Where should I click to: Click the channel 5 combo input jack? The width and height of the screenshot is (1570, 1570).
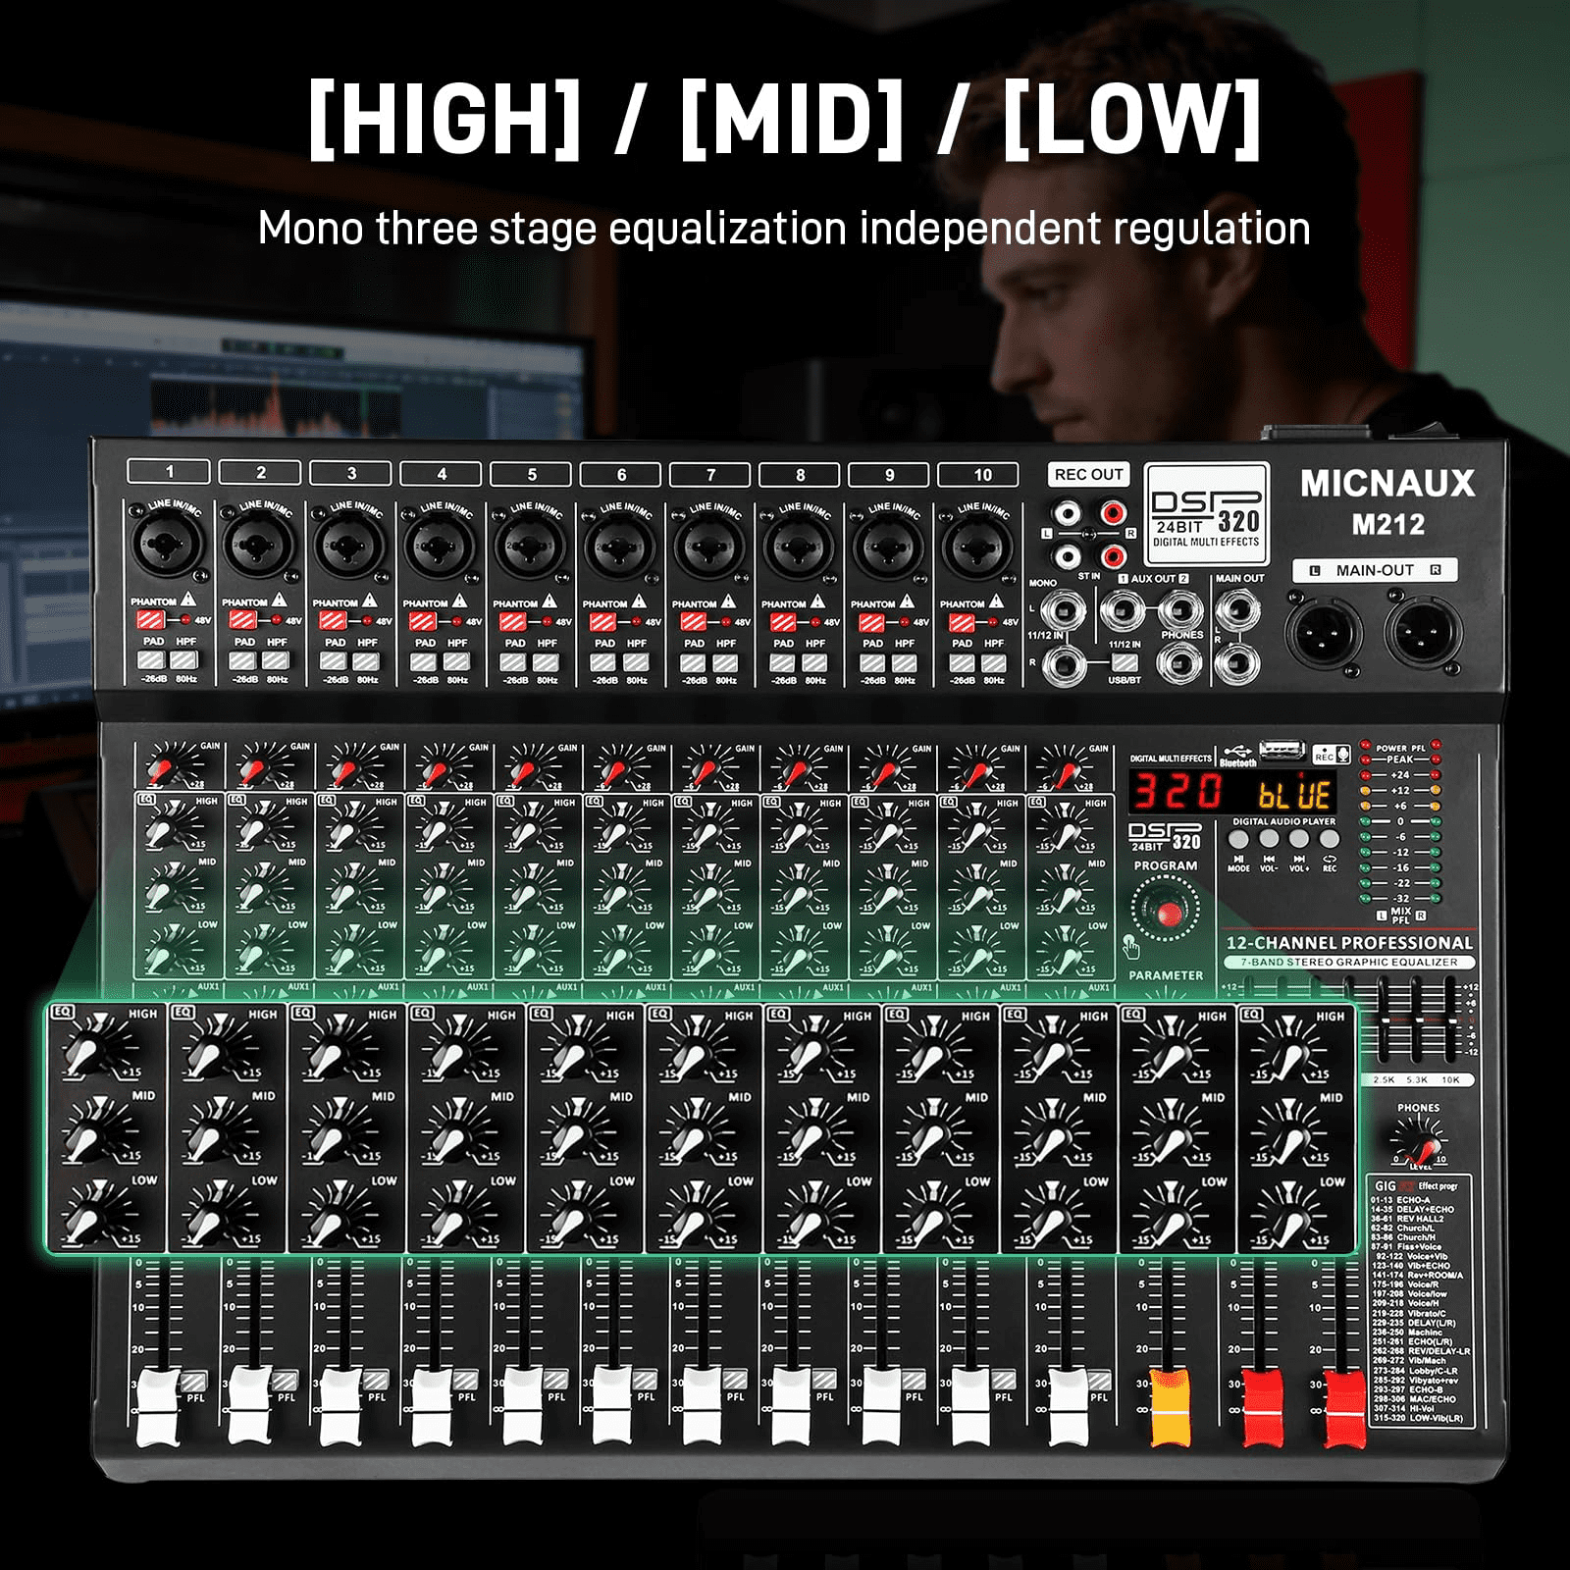[529, 545]
